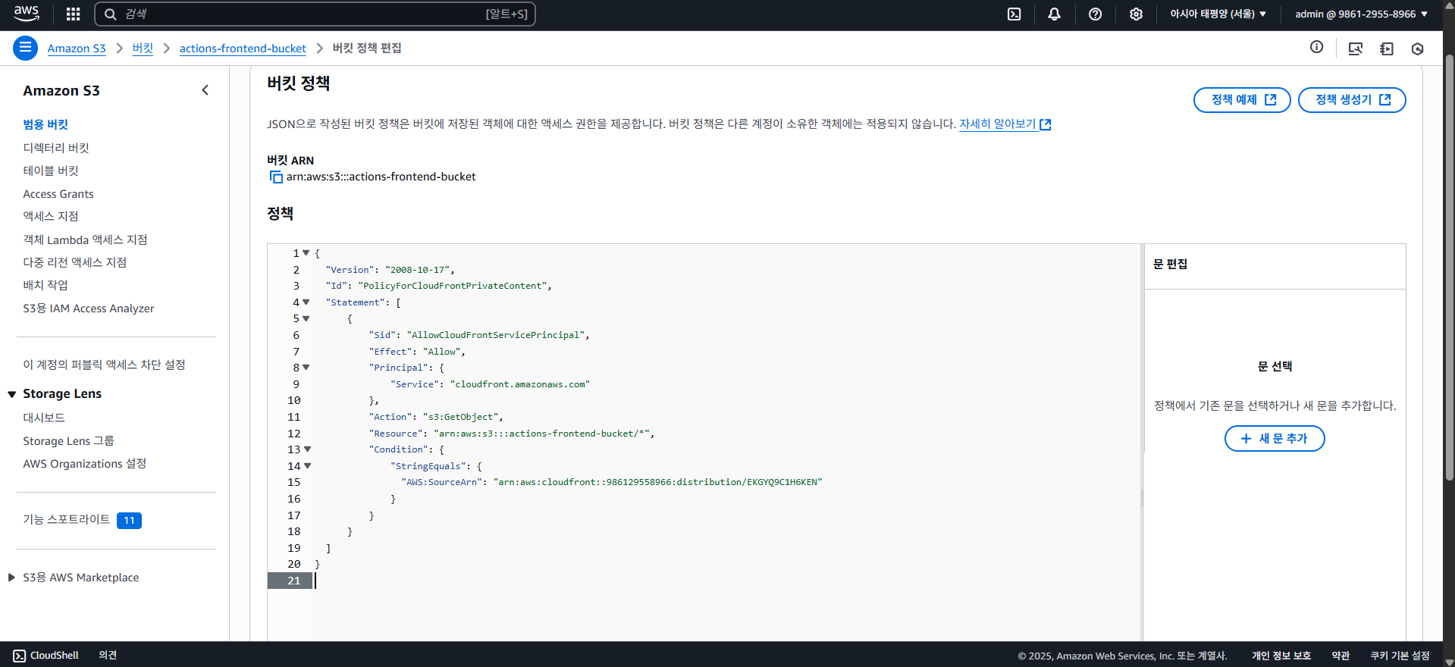Open 범용 버킷 in the sidebar
The width and height of the screenshot is (1455, 667).
(x=45, y=124)
